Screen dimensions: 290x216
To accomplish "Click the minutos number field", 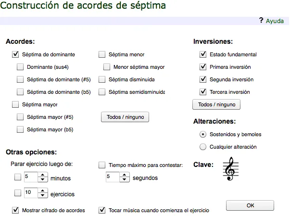I will 31,177.
